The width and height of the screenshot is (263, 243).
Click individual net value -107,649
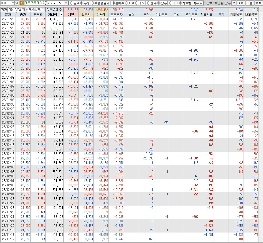tap(72, 19)
